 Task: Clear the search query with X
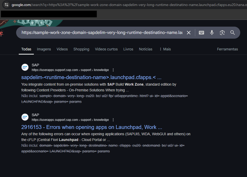click(188, 33)
